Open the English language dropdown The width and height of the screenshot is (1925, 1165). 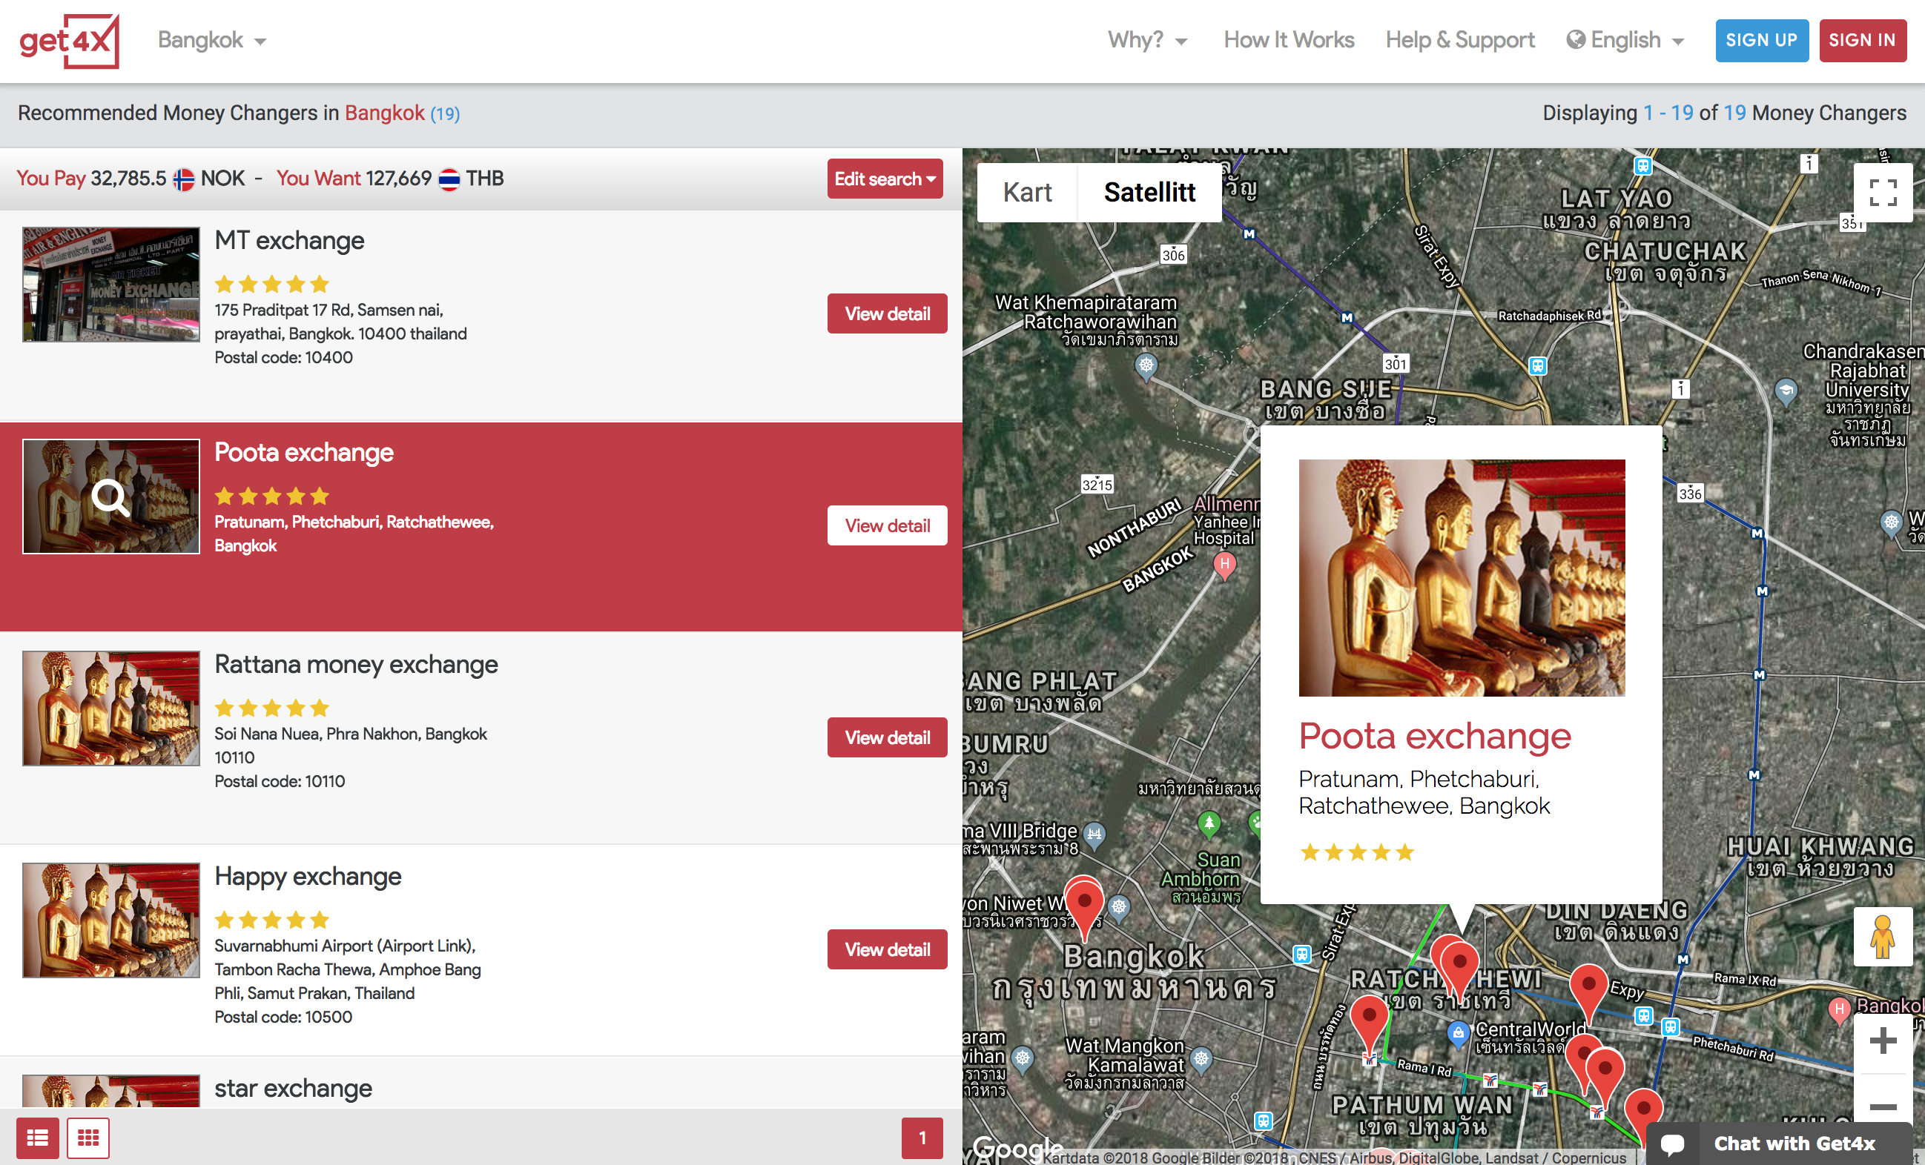1625,40
